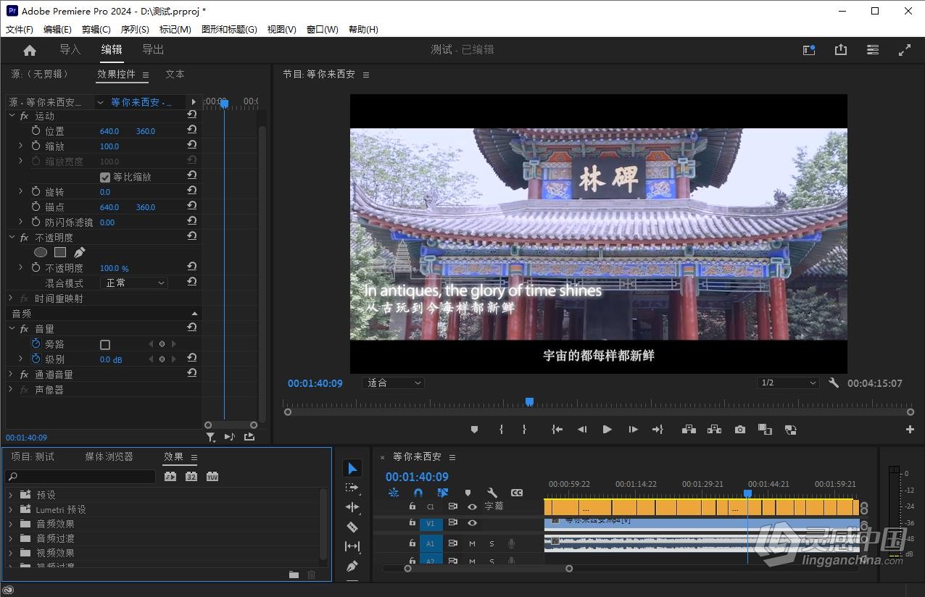Viewport: 925px width, 597px height.
Task: Toggle animation stopwatch for 旋转
Action: pyautogui.click(x=36, y=192)
